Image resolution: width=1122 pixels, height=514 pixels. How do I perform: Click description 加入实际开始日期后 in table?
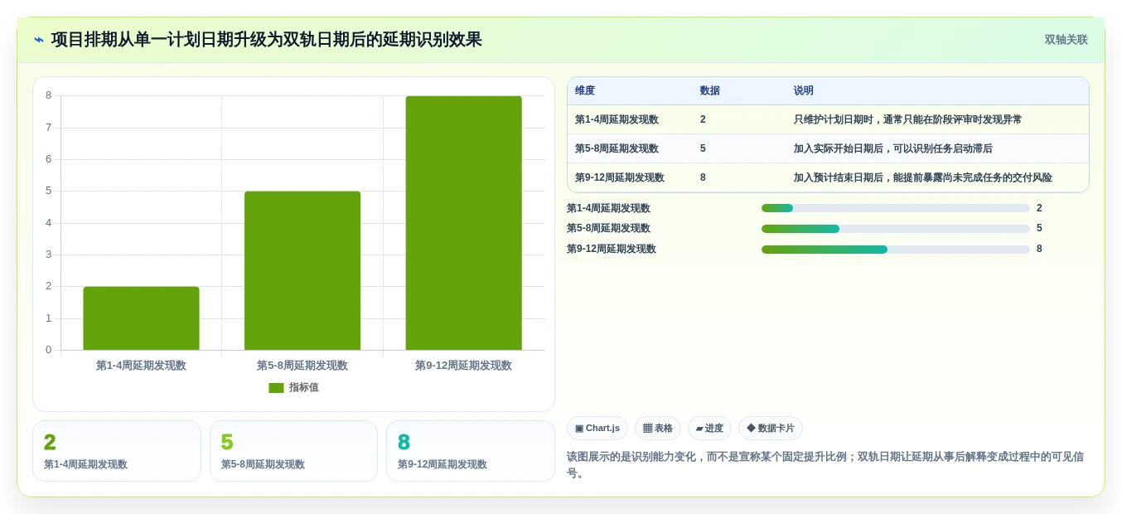point(892,148)
